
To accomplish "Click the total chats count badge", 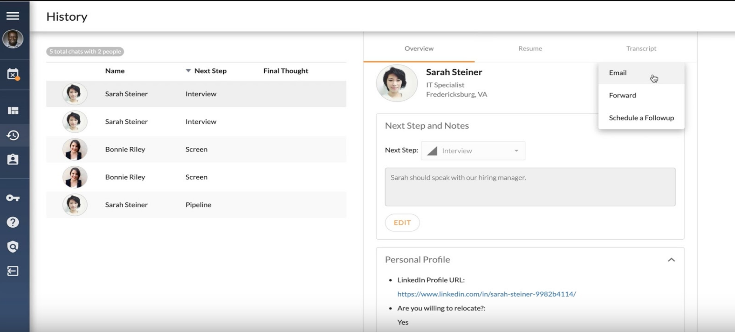I will click(x=85, y=52).
